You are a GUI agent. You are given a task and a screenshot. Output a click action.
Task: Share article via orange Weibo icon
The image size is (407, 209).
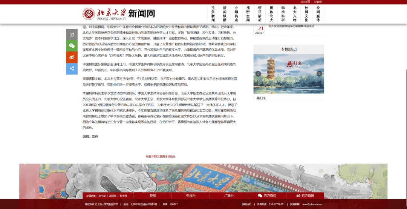(x=72, y=57)
